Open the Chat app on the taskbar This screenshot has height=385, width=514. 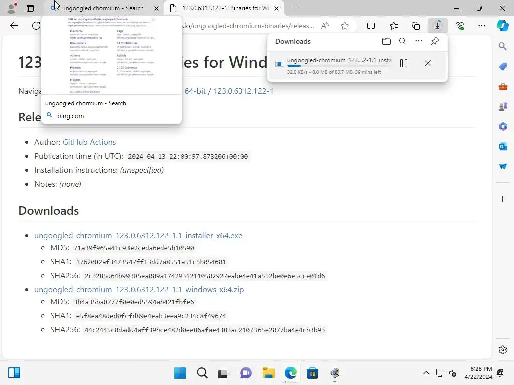tap(246, 373)
